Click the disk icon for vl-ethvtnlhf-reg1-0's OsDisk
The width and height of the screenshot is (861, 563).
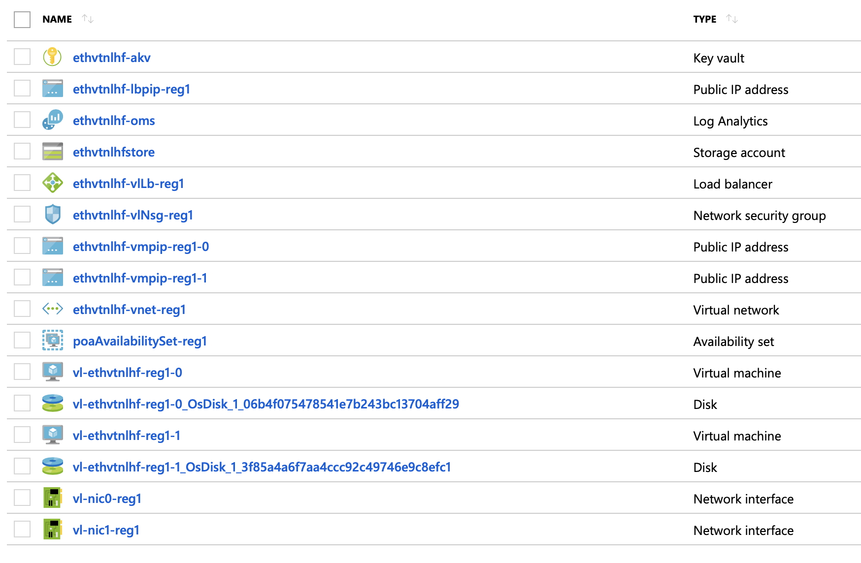(52, 404)
